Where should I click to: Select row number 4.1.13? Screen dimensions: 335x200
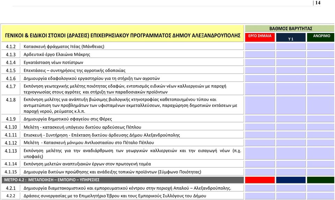point(11,151)
